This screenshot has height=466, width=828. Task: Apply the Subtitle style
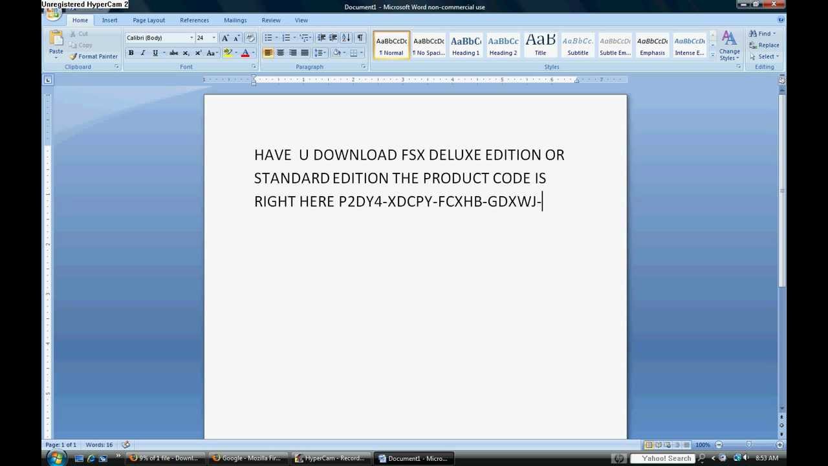[578, 45]
